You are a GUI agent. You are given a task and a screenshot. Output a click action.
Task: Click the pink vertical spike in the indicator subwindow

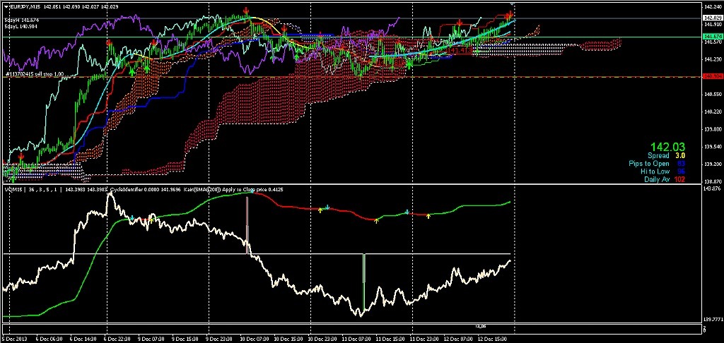[x=247, y=225]
